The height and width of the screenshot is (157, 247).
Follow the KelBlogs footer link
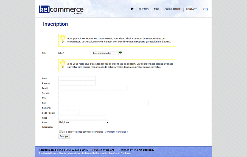pyautogui.click(x=86, y=153)
